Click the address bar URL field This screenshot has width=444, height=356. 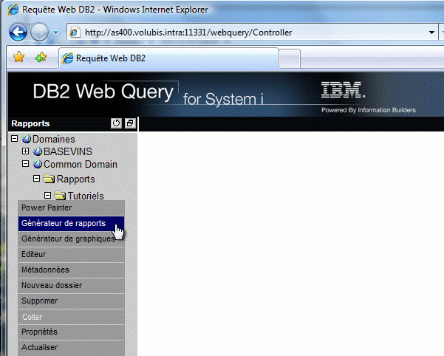pyautogui.click(x=252, y=32)
